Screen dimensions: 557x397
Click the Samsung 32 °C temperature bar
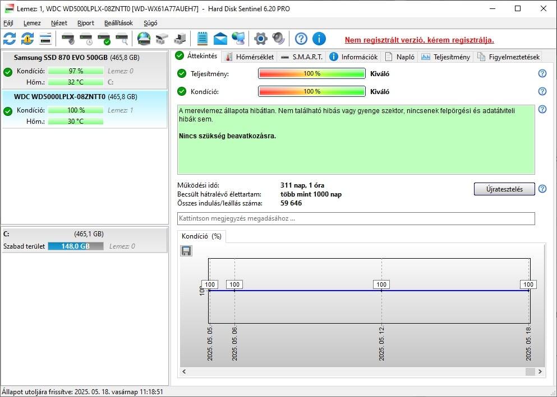(76, 82)
